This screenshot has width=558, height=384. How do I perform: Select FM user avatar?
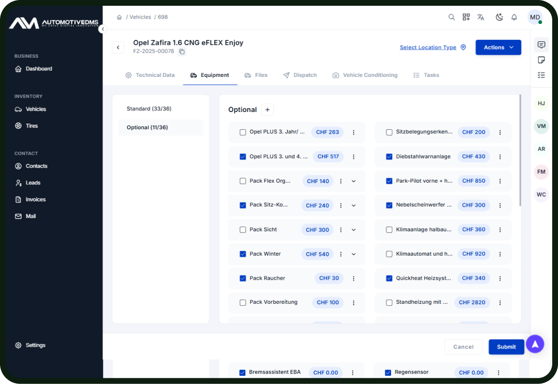[541, 172]
